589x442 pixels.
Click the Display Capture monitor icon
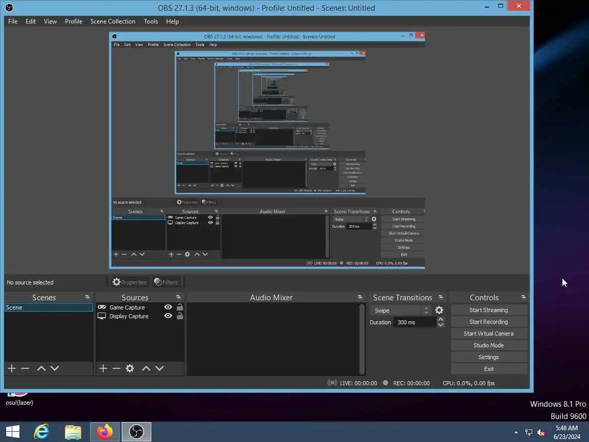coord(102,316)
